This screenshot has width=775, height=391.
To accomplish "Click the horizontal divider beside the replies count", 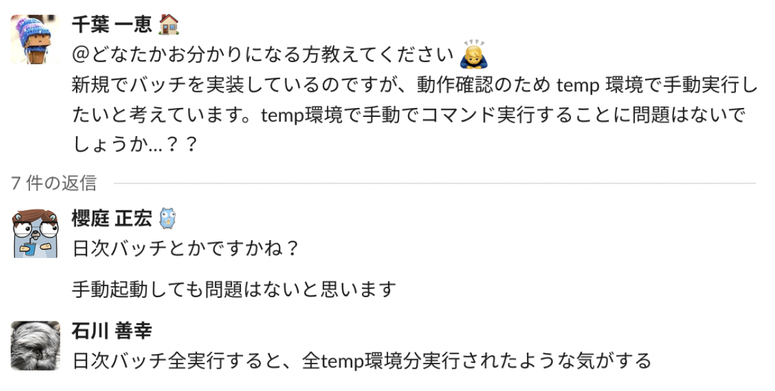I will [435, 184].
